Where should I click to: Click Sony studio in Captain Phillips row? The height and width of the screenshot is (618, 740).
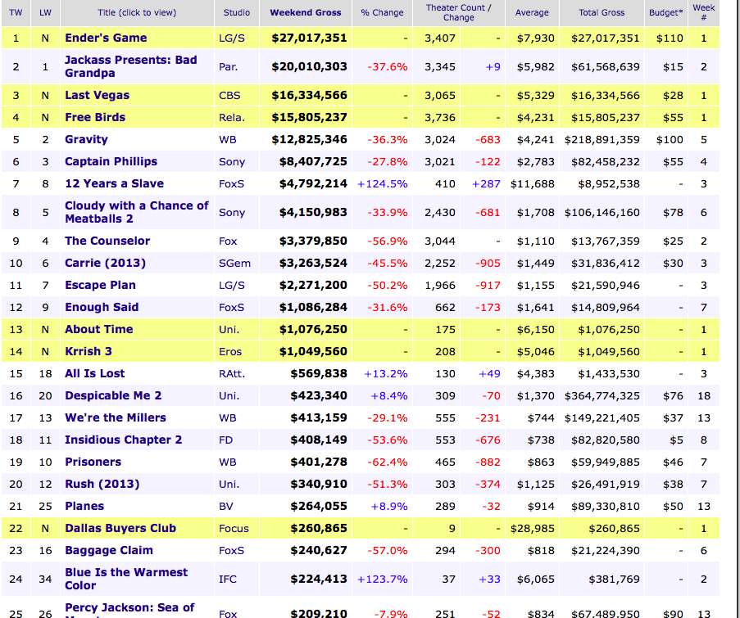pyautogui.click(x=232, y=162)
